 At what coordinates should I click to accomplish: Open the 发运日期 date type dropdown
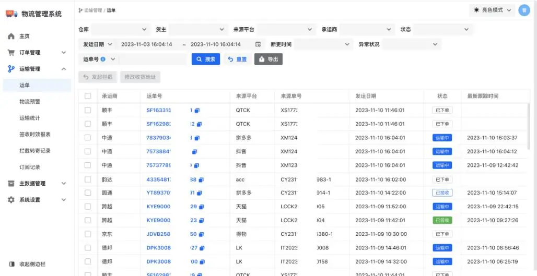[x=97, y=44]
